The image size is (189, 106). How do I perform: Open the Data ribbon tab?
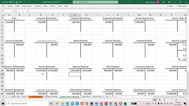(x=45, y=6)
